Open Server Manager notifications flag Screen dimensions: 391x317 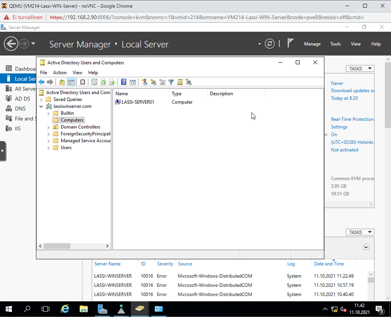point(290,43)
